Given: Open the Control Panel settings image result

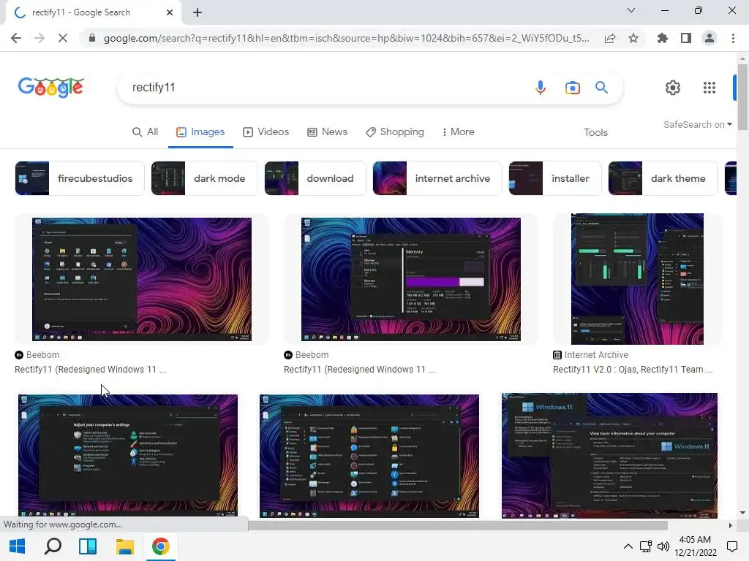Looking at the screenshot, I should 128,456.
